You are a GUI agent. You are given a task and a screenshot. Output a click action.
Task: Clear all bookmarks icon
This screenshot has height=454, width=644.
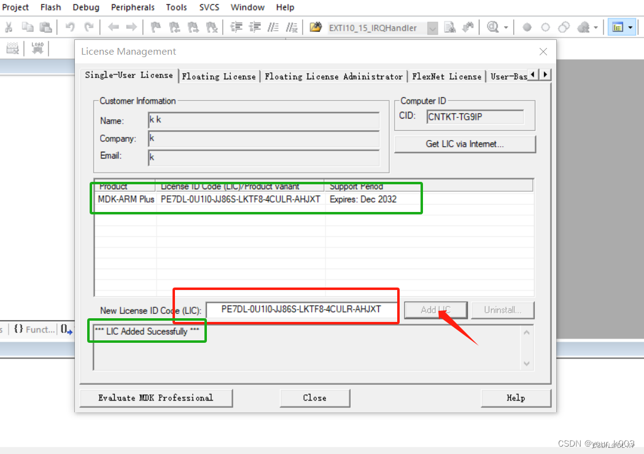tap(212, 28)
